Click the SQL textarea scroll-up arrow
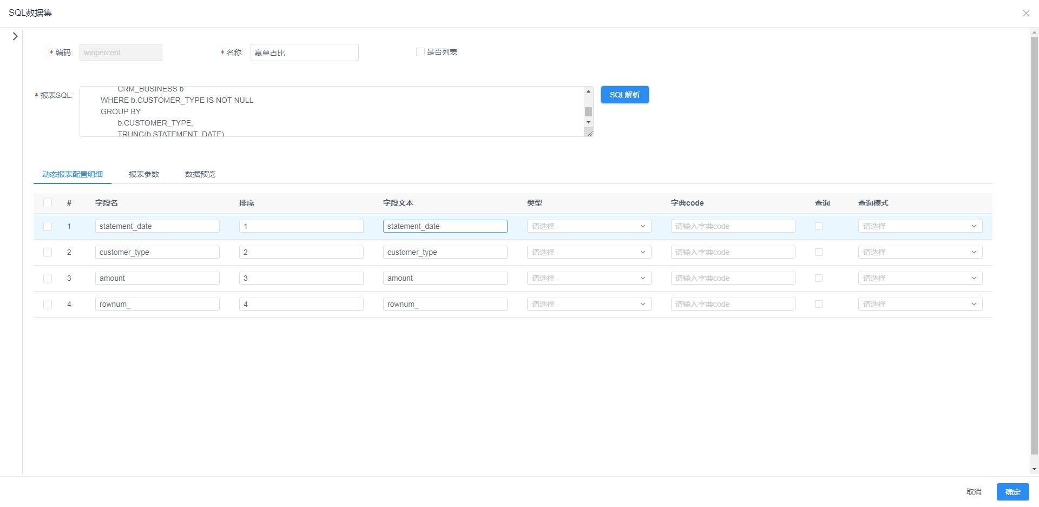 point(588,91)
